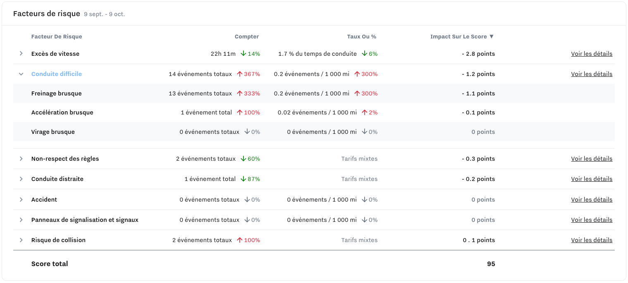Image resolution: width=628 pixels, height=283 pixels.
Task: Select the Freinage brusque row label
Action: pos(57,93)
